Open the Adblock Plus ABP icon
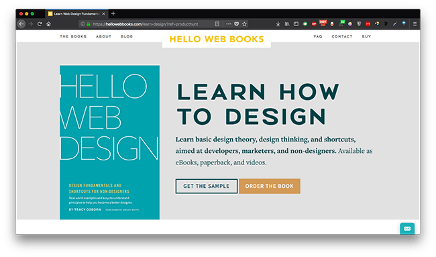Screen dimensions: 436x257 [314, 24]
